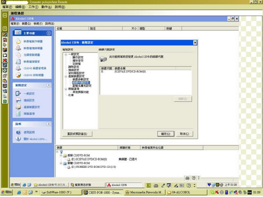263x197 pixels.
Task: Click the CH language indicator on the remote taskbar
Action: 149,185
